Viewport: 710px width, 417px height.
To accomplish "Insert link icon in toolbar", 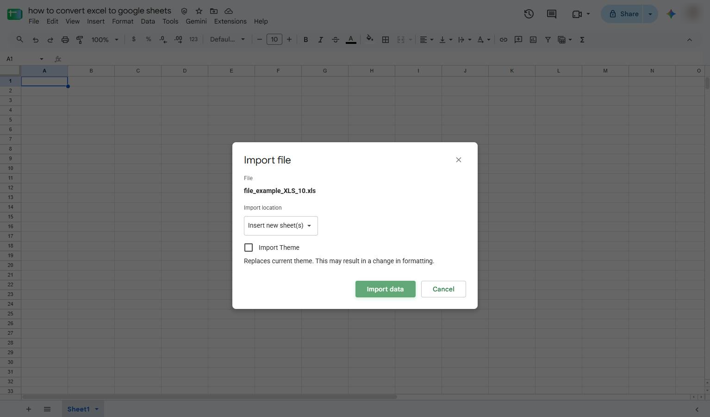I will [x=503, y=40].
